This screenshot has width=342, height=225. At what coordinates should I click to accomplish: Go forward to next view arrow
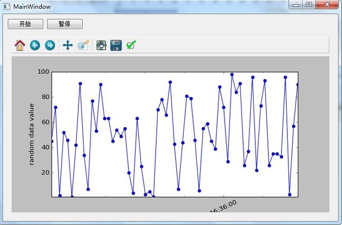[x=50, y=45]
